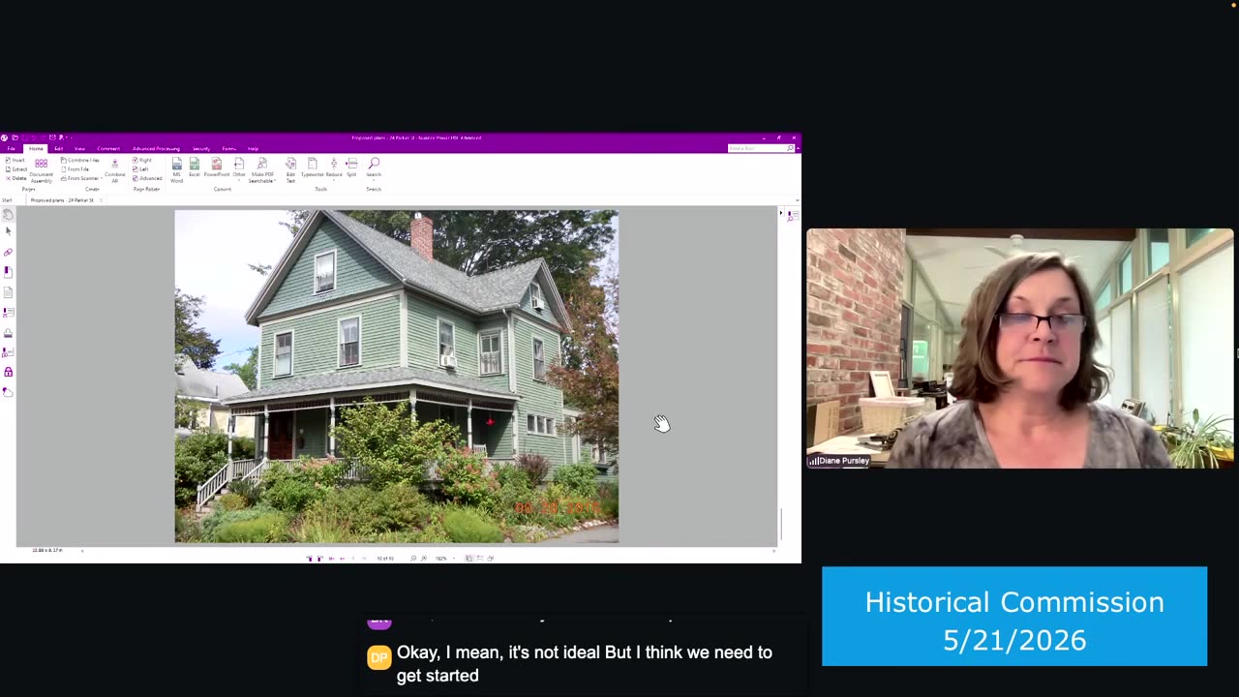Rotate page Left
Screen dimensions: 1239x697
tap(141, 169)
